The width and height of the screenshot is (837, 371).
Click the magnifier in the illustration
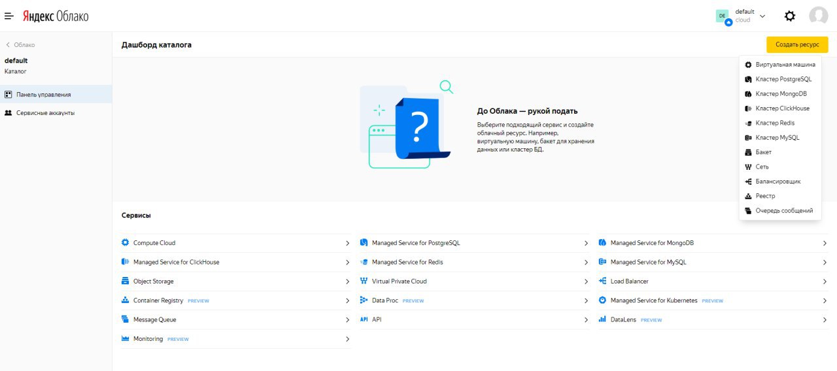tap(447, 87)
